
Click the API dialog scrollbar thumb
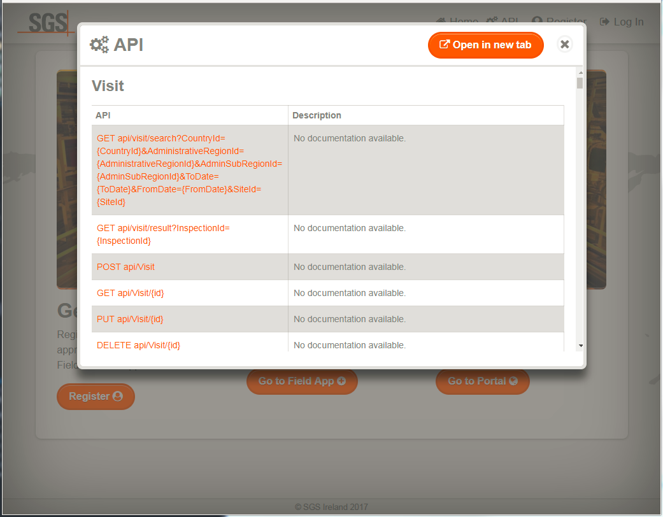[580, 83]
